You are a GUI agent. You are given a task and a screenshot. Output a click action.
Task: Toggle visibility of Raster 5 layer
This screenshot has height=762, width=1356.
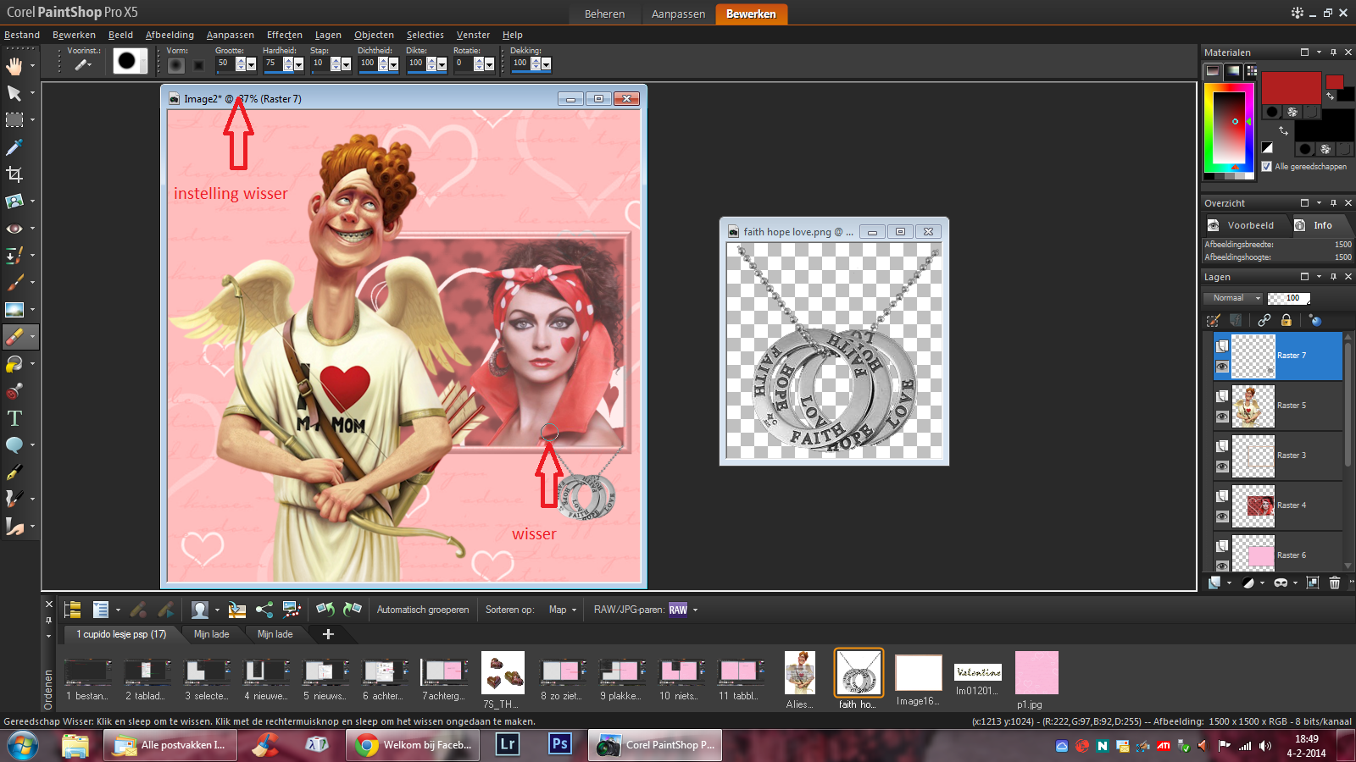(x=1222, y=417)
